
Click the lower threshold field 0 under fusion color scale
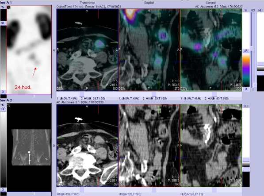click(x=246, y=89)
